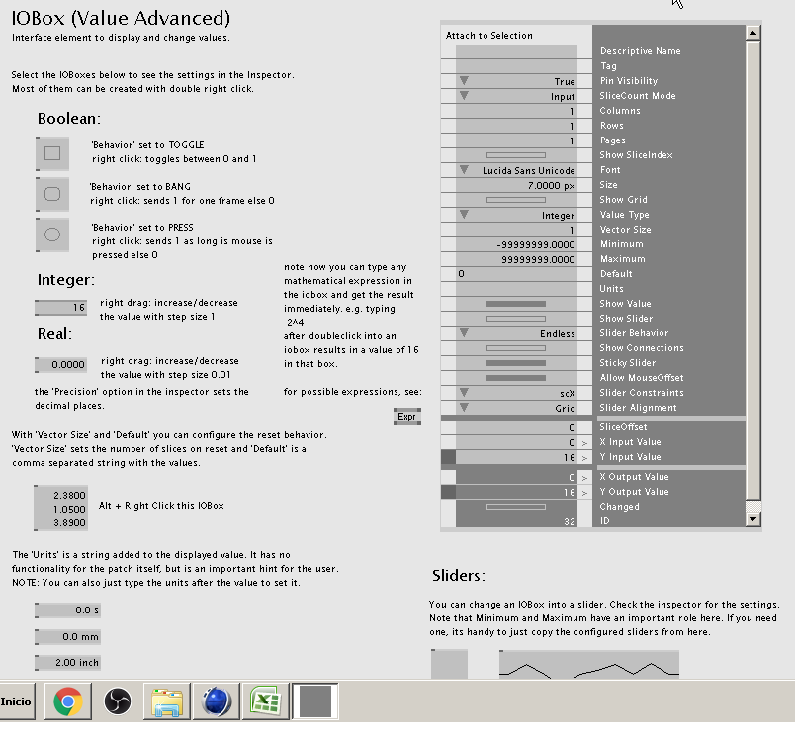795x748 pixels.
Task: Disable the Sticky Slider toggle
Action: point(515,363)
